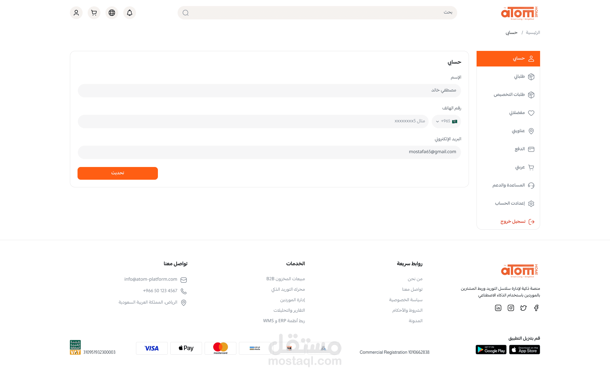This screenshot has width=610, height=375.
Task: Open مفضلتي favorites in sidebar
Action: (517, 113)
